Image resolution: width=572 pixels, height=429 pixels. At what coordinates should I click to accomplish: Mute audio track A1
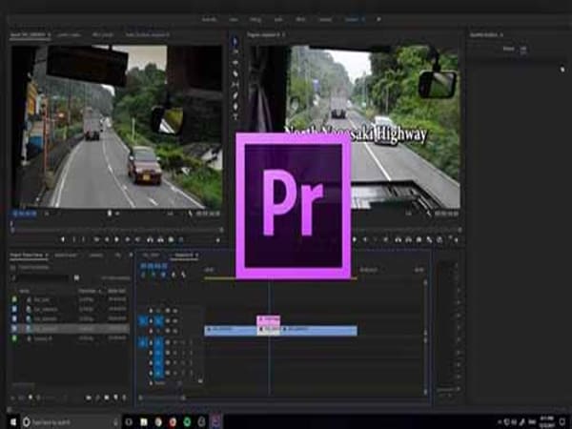pos(175,342)
